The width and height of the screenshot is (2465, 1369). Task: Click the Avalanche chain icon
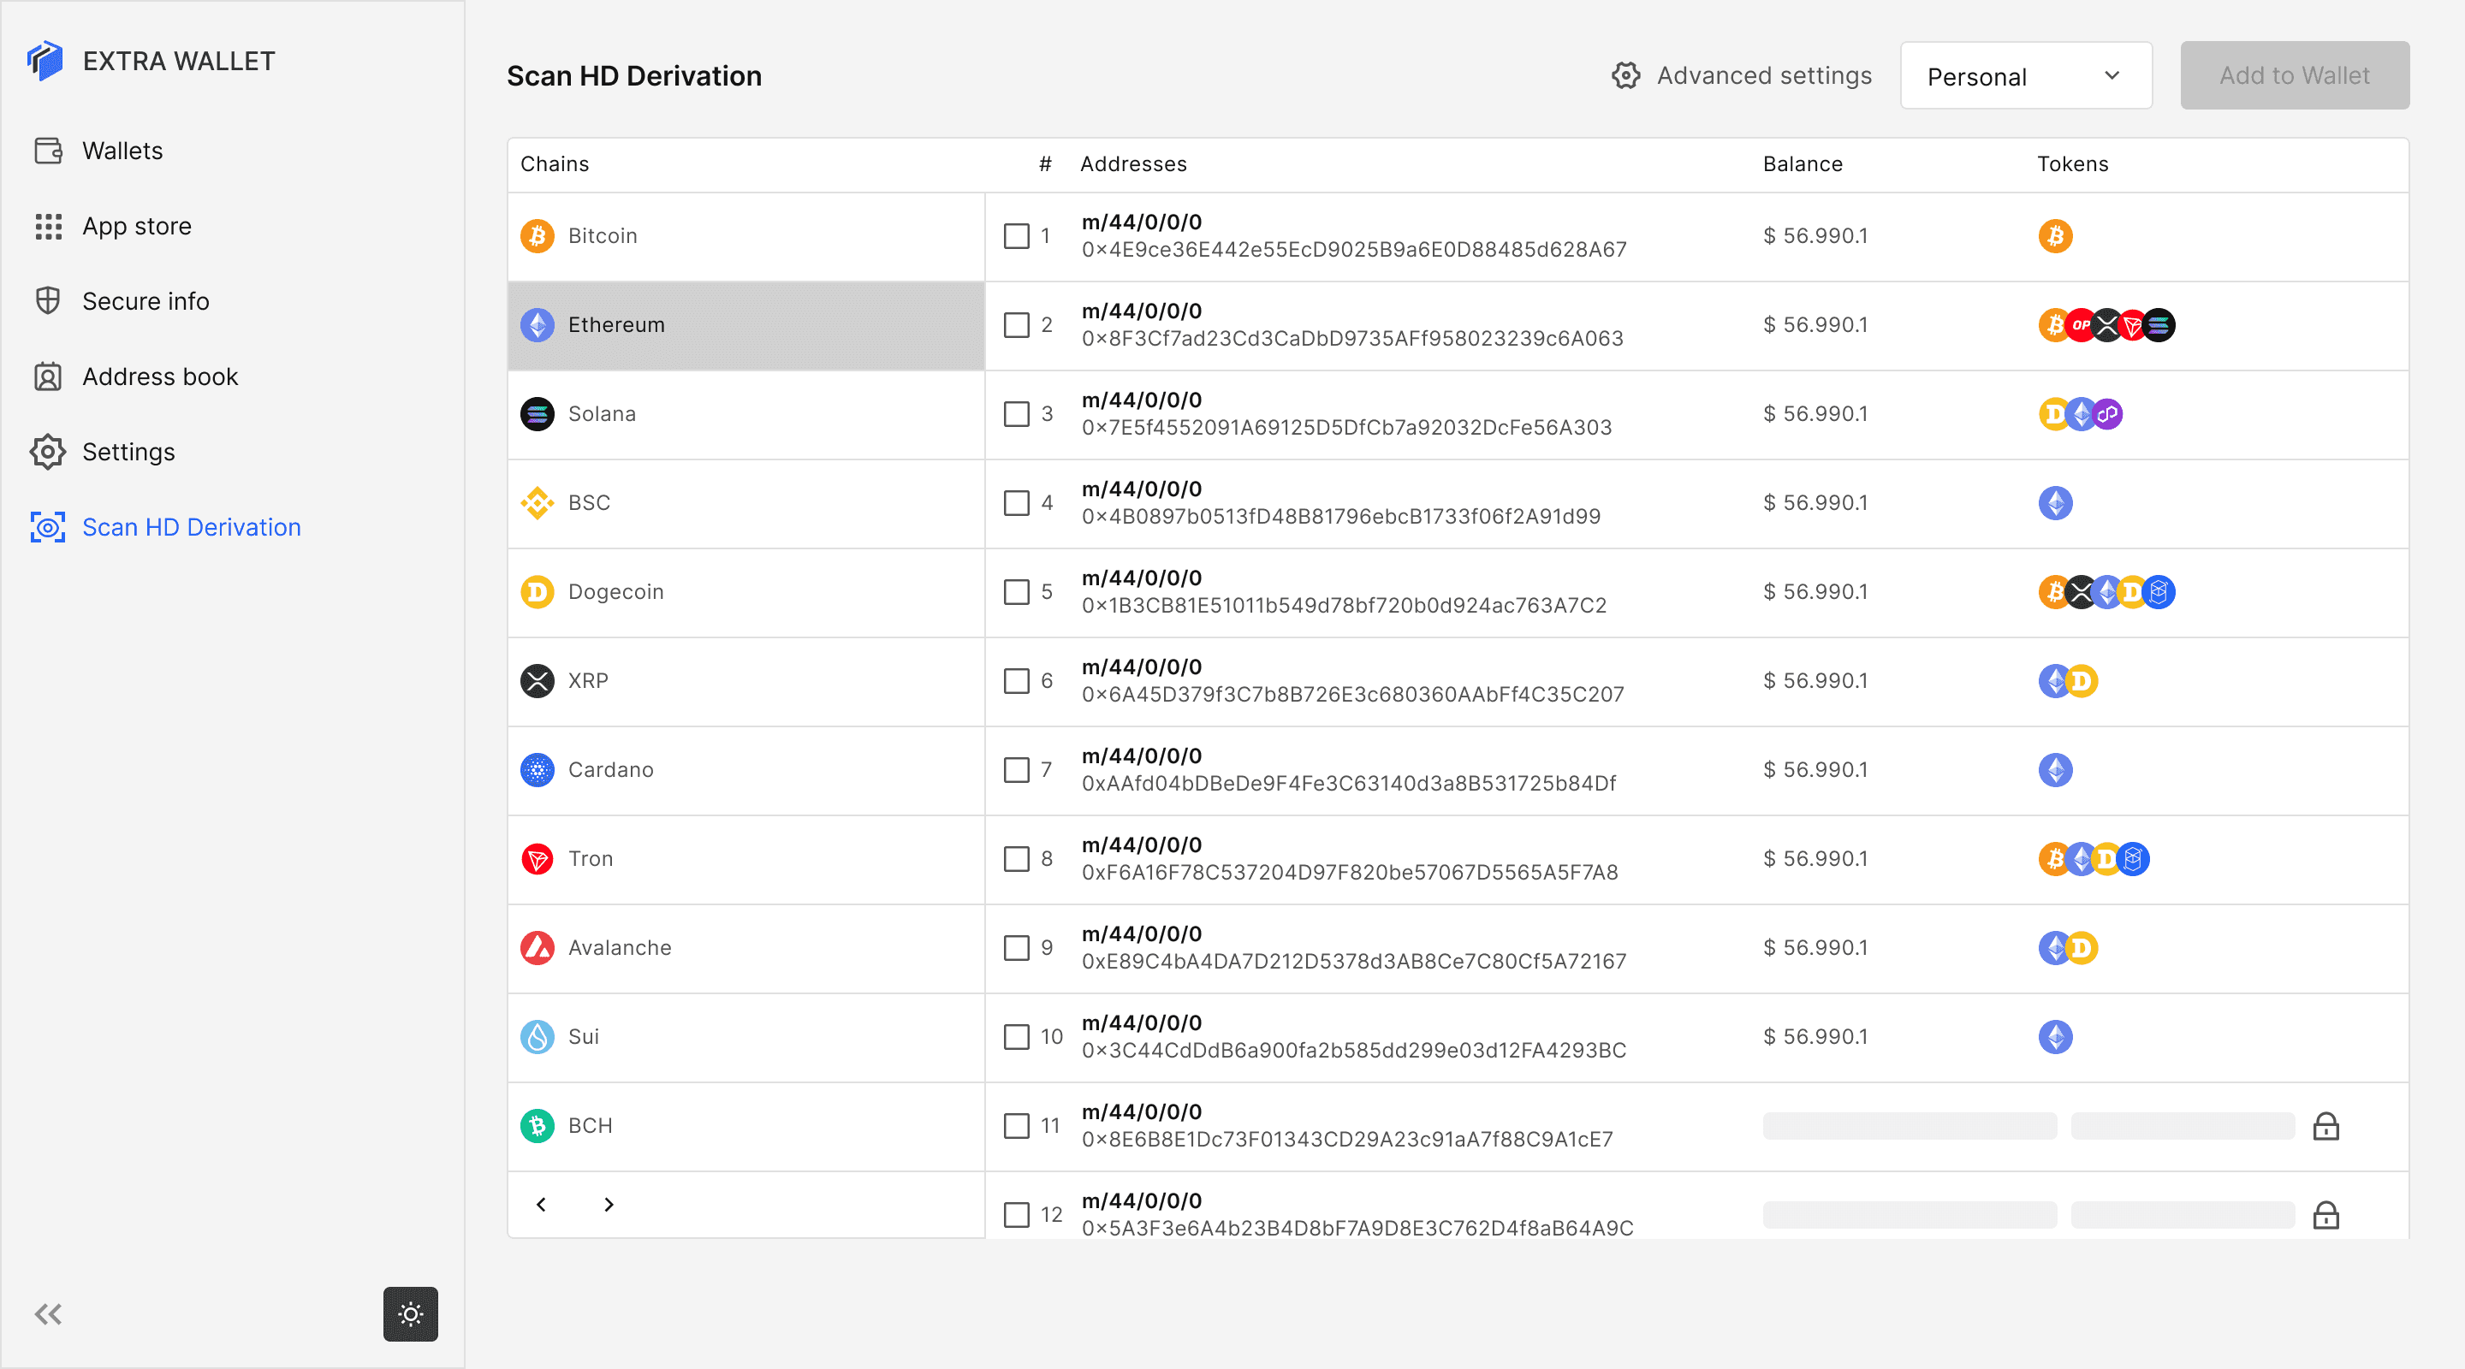(x=537, y=948)
